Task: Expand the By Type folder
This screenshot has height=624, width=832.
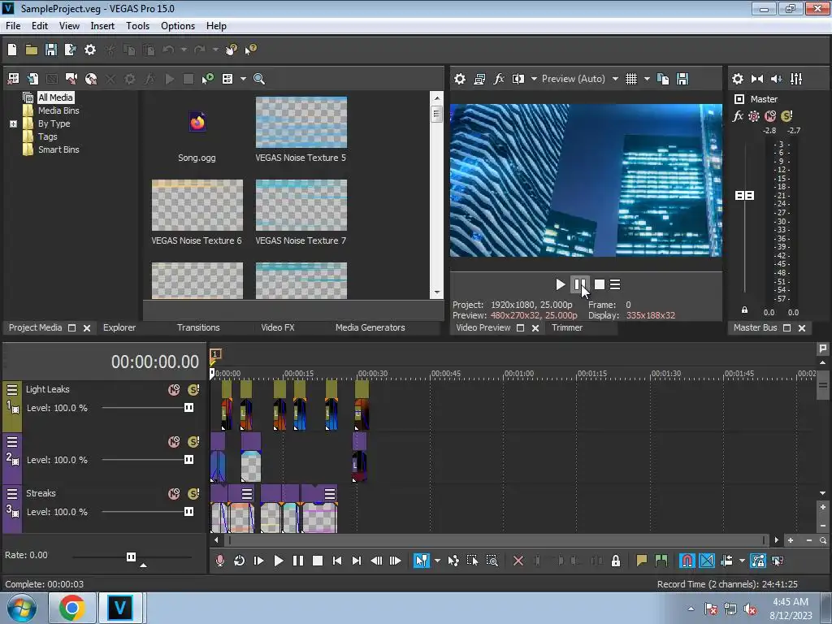Action: pyautogui.click(x=13, y=123)
